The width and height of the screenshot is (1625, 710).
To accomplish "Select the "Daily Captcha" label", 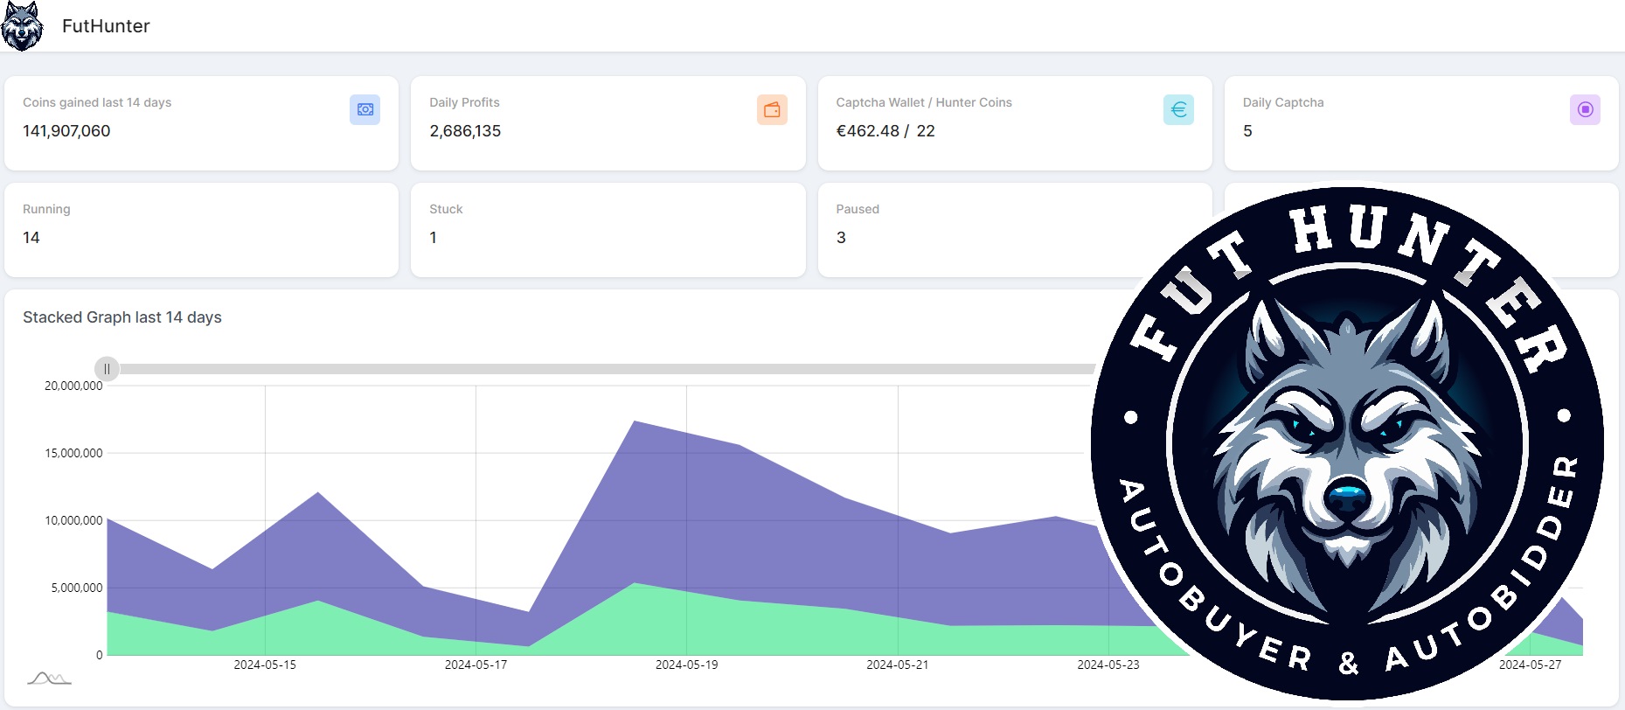I will [1283, 102].
